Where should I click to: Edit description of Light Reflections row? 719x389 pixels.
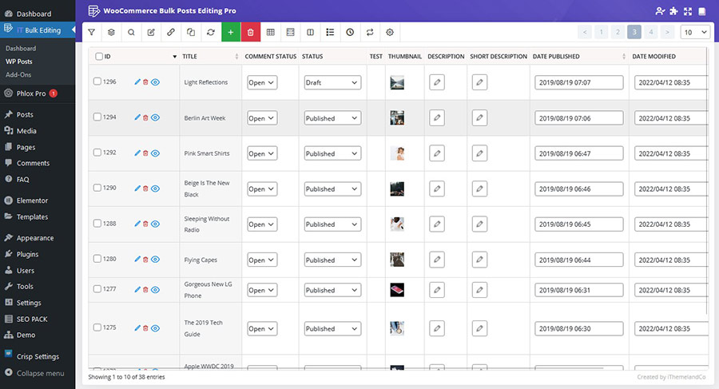[x=437, y=82]
